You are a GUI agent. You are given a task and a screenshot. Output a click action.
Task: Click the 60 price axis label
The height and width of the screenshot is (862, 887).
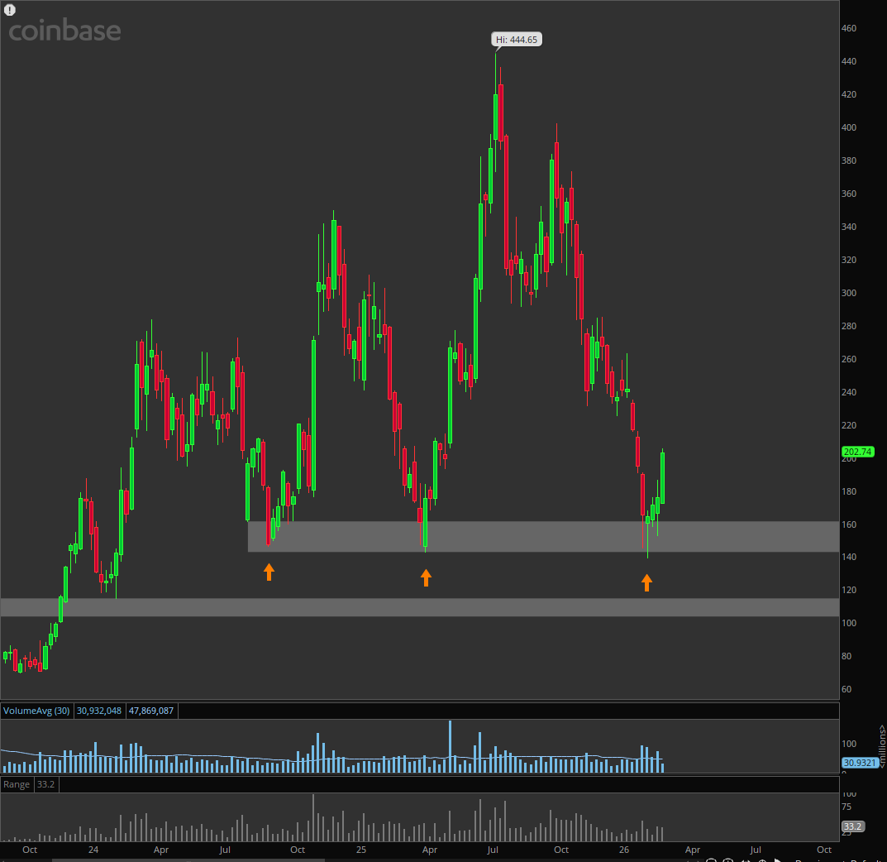click(x=846, y=689)
